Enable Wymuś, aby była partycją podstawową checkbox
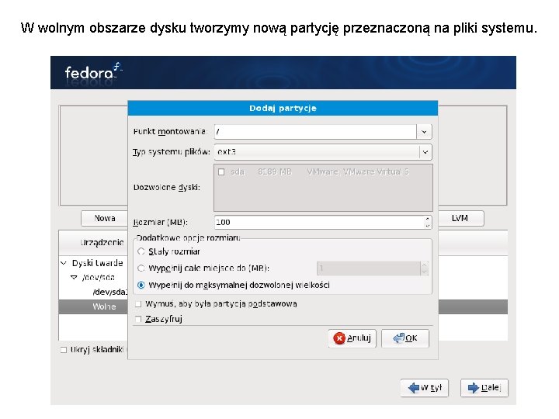 [138, 304]
